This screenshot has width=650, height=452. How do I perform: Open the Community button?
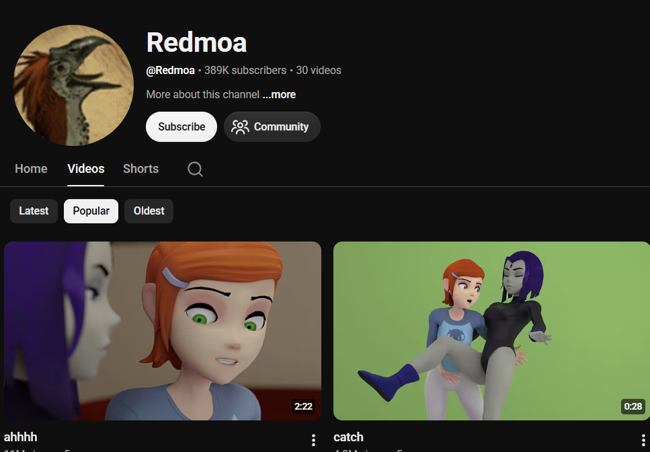pos(272,126)
